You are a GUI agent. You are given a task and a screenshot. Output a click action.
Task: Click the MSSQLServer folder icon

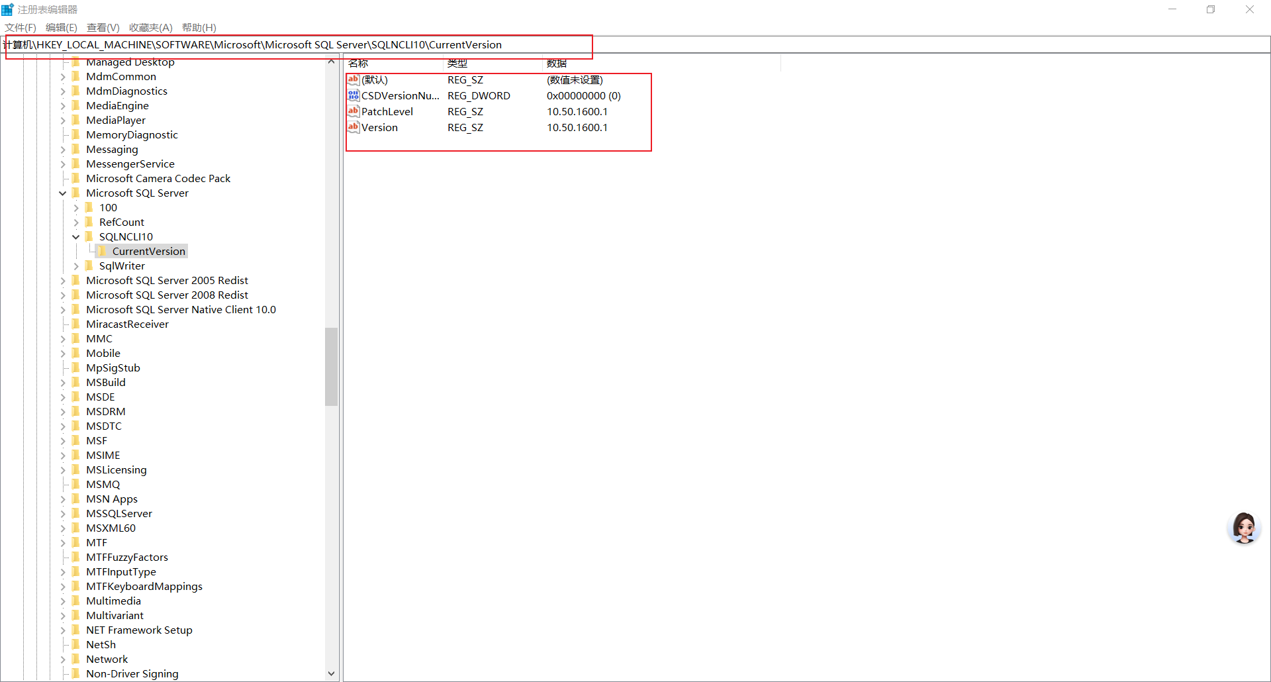[x=75, y=513]
